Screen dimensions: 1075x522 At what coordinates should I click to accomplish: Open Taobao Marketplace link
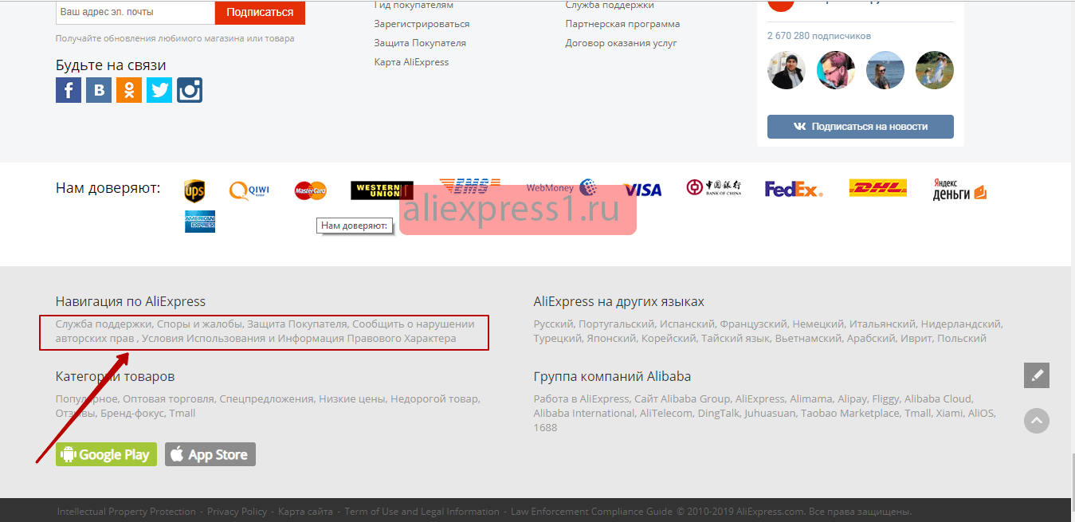point(849,413)
